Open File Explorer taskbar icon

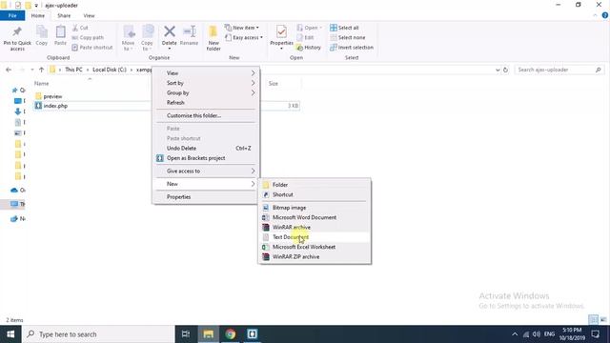pos(209,334)
